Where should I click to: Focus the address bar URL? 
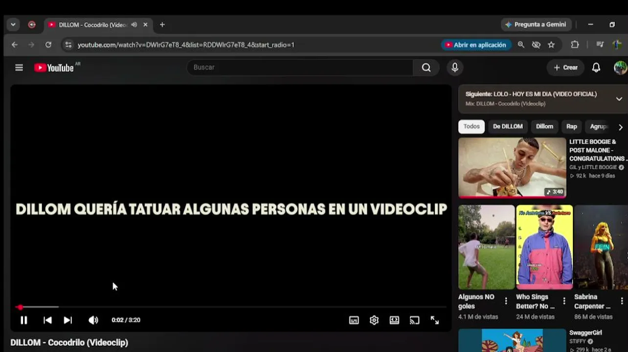[186, 45]
